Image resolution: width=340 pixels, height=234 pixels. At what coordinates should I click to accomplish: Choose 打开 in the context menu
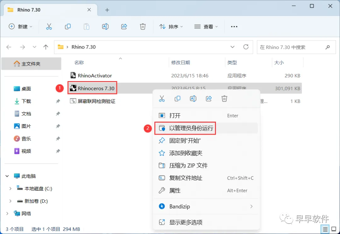pos(206,115)
